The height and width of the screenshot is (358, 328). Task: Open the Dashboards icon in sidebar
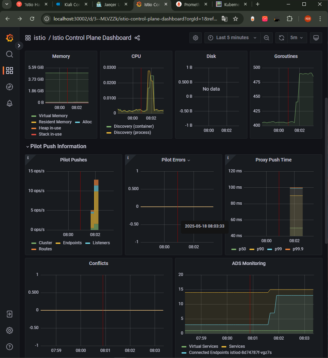click(10, 71)
